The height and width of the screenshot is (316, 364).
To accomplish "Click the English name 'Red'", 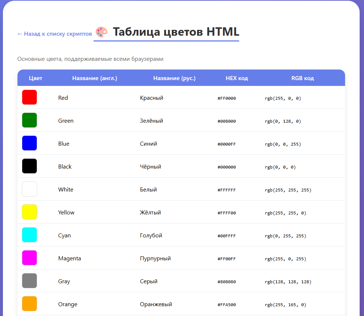I will click(x=63, y=98).
